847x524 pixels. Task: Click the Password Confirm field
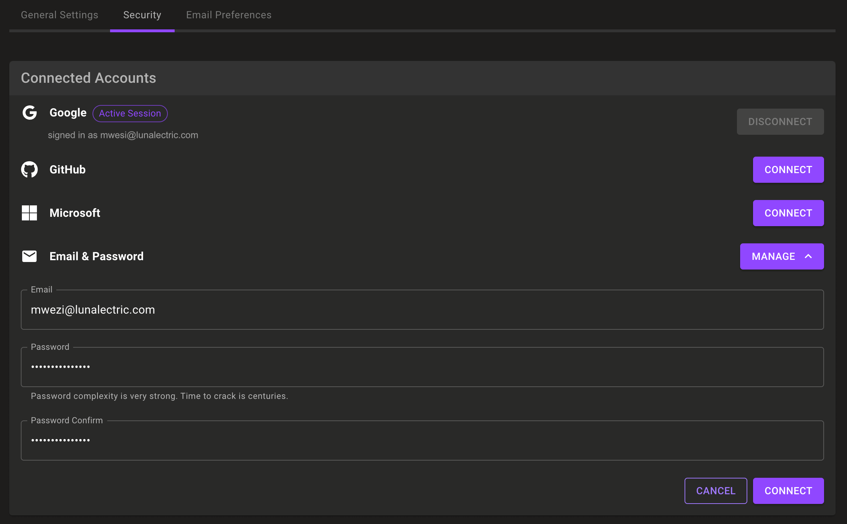click(422, 440)
